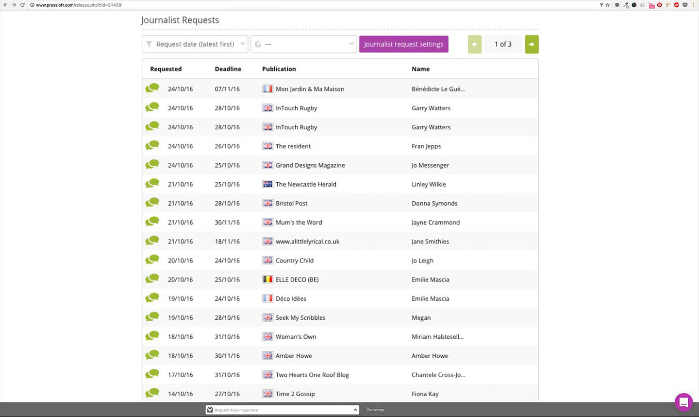Click the Name column header
This screenshot has width=699, height=417.
pyautogui.click(x=420, y=69)
